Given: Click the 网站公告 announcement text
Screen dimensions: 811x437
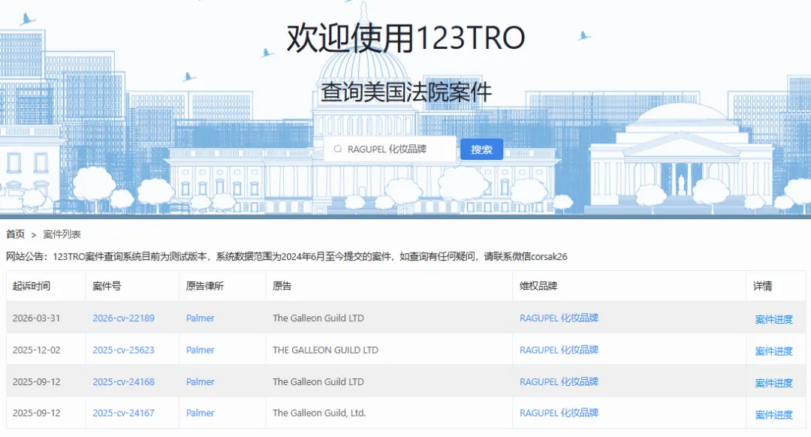Looking at the screenshot, I should (x=287, y=257).
